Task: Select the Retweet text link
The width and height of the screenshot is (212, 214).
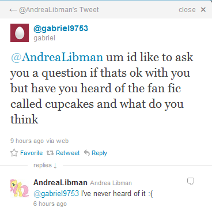Action: pyautogui.click(x=68, y=153)
